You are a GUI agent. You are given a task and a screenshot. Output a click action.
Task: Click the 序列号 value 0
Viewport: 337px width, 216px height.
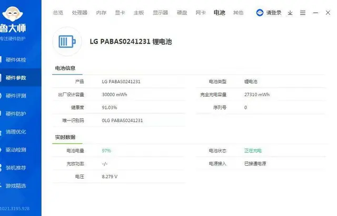point(246,107)
